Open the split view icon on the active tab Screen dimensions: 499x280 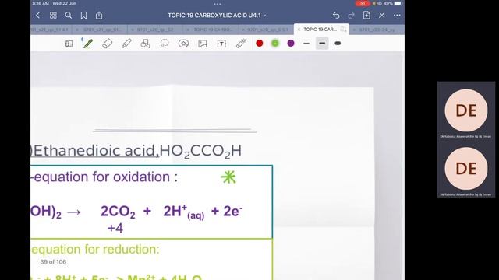coord(343,30)
